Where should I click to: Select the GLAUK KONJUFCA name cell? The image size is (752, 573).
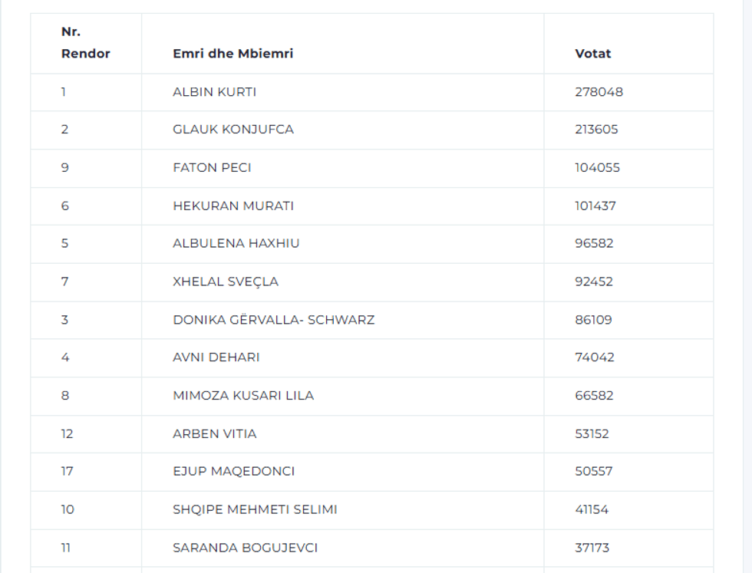(233, 130)
